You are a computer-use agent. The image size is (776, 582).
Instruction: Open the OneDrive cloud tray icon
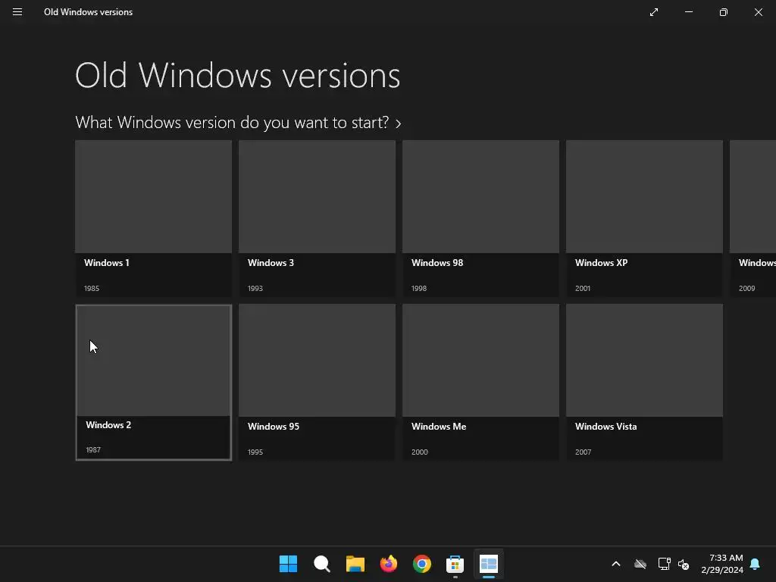tap(640, 564)
